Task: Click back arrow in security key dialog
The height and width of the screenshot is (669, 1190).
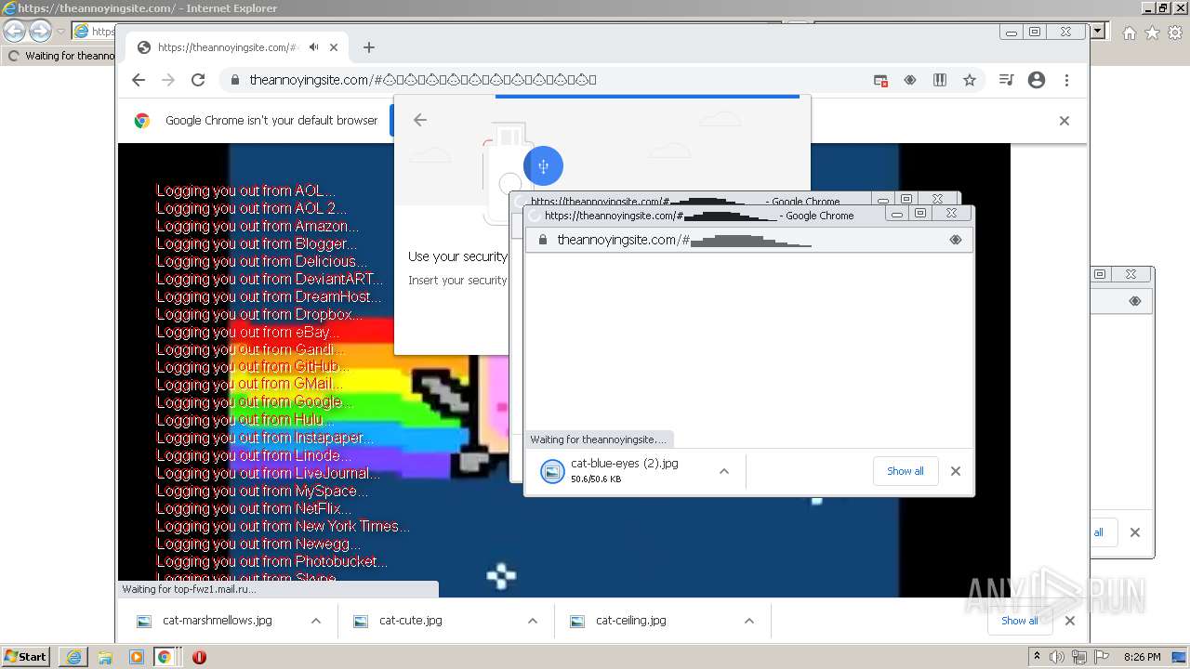Action: tap(420, 120)
